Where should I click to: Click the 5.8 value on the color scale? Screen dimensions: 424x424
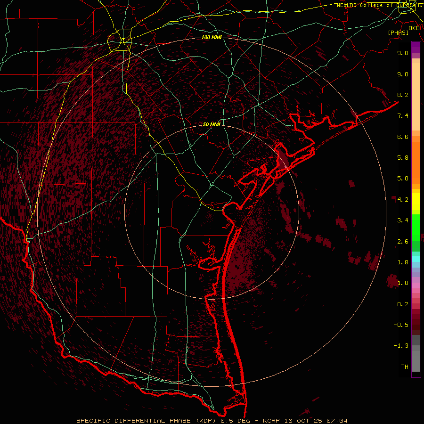[x=403, y=158]
